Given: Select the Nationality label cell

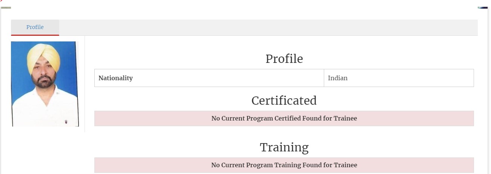Looking at the screenshot, I should coord(209,78).
